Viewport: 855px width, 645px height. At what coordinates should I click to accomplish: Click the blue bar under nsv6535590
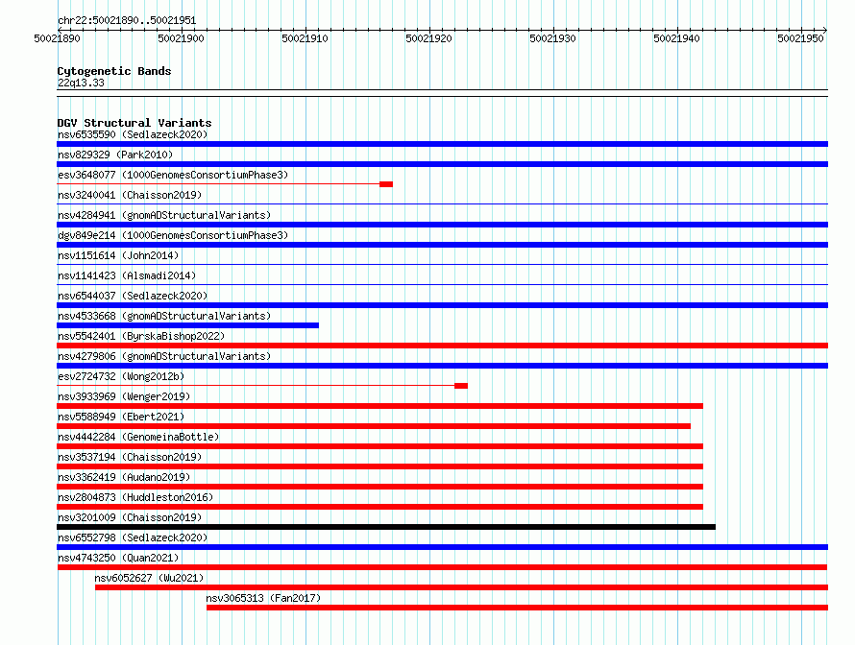coord(442,144)
